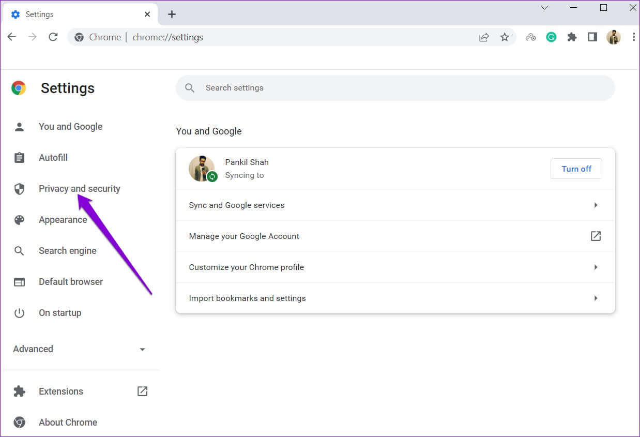Click the browser window icon beside Default browser
640x437 pixels.
click(19, 282)
